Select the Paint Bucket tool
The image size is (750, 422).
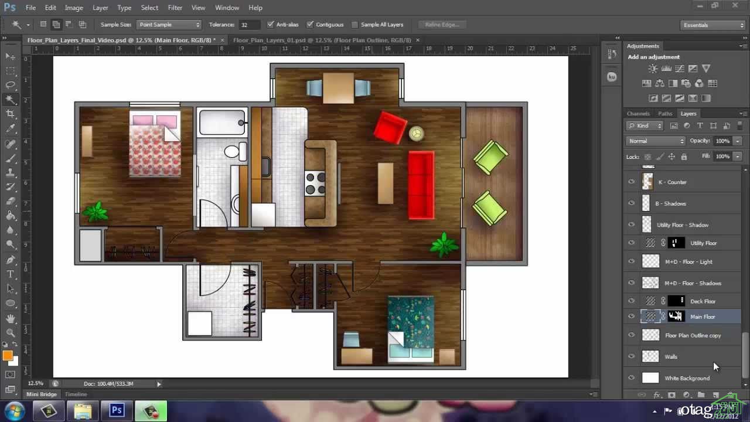click(x=11, y=216)
